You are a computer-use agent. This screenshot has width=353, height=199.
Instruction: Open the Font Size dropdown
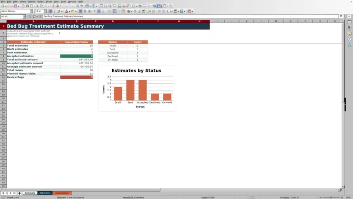45,11
